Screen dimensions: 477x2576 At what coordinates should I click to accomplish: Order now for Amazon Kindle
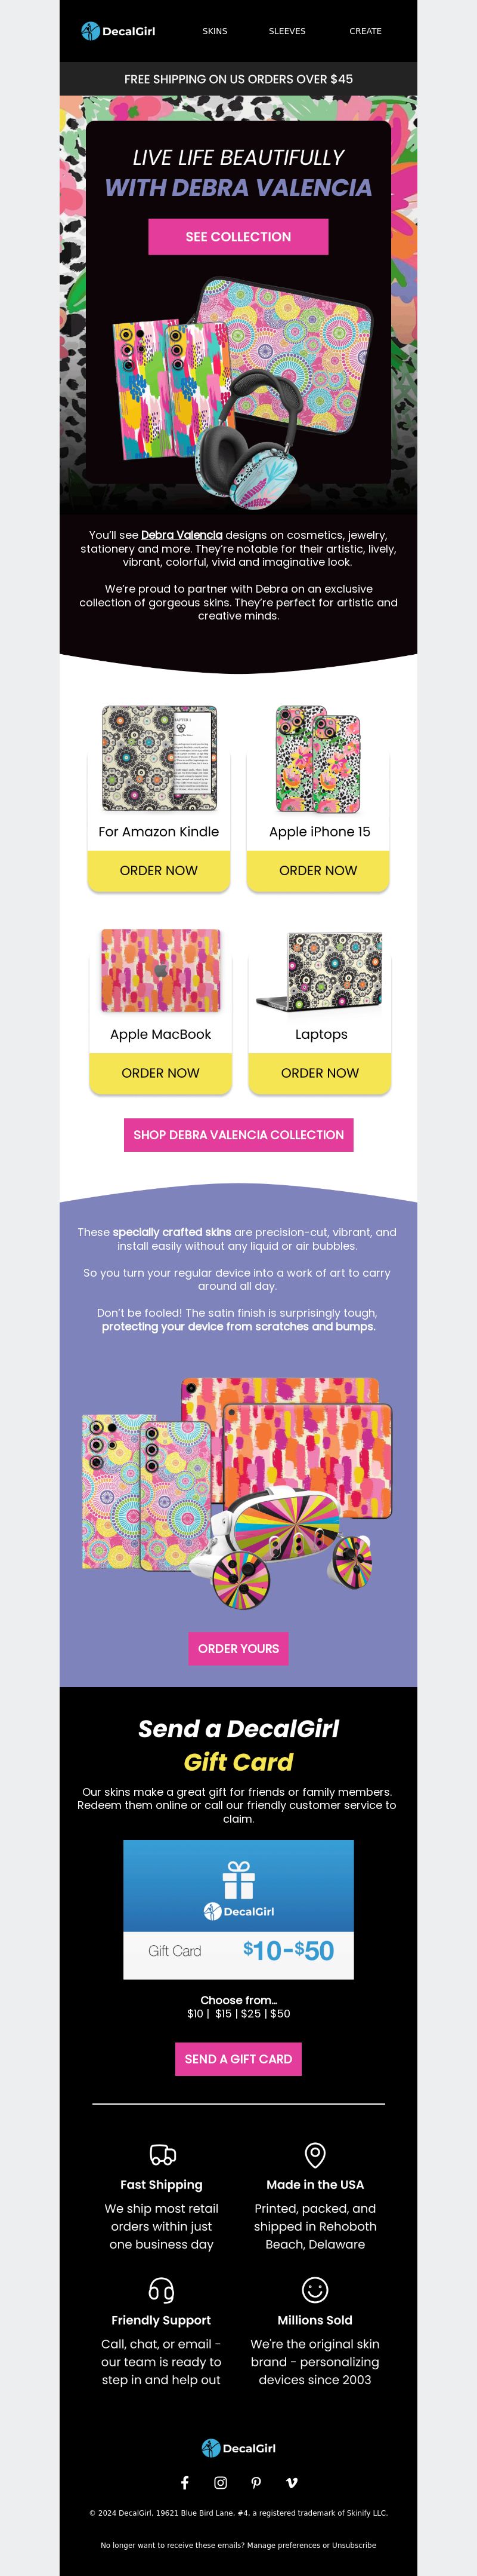pos(159,870)
